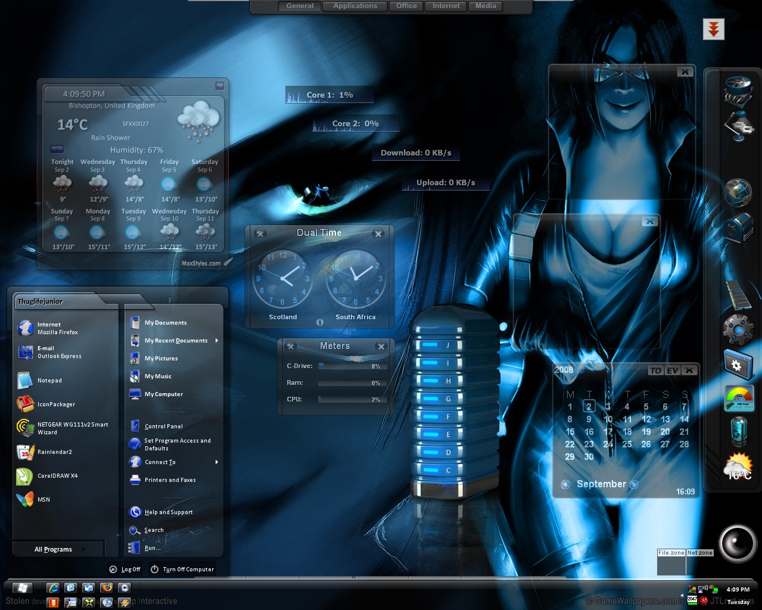The image size is (762, 610).
Task: Toggle the TO button on the calendar
Action: coord(656,370)
